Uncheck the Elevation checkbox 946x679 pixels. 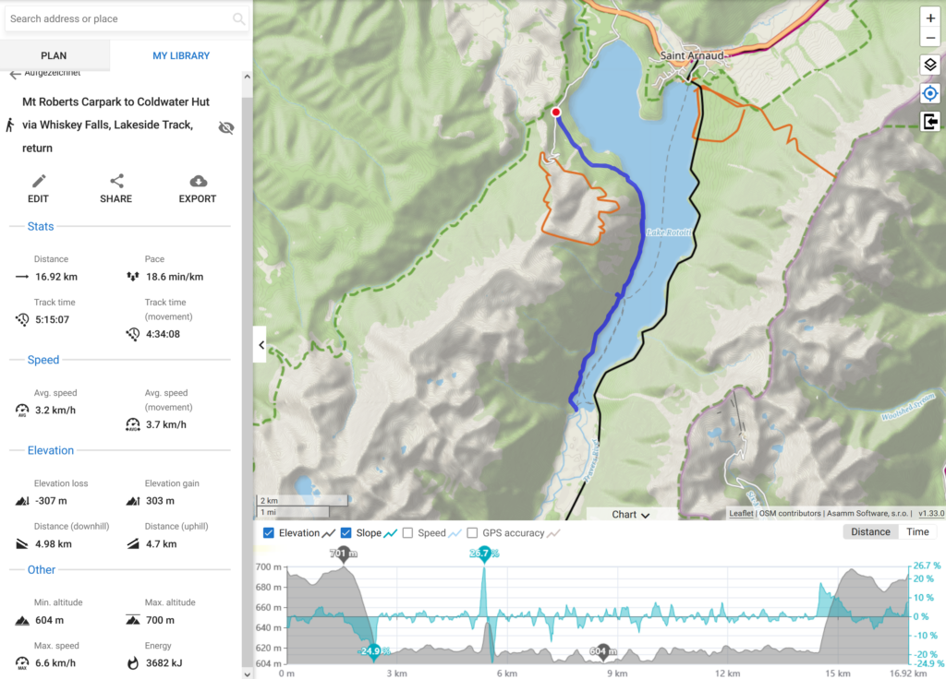coord(269,533)
